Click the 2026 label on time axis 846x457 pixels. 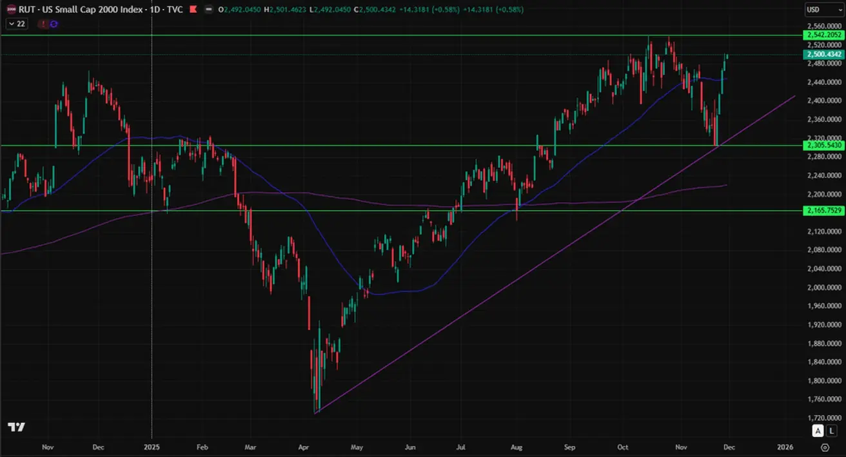[785, 447]
